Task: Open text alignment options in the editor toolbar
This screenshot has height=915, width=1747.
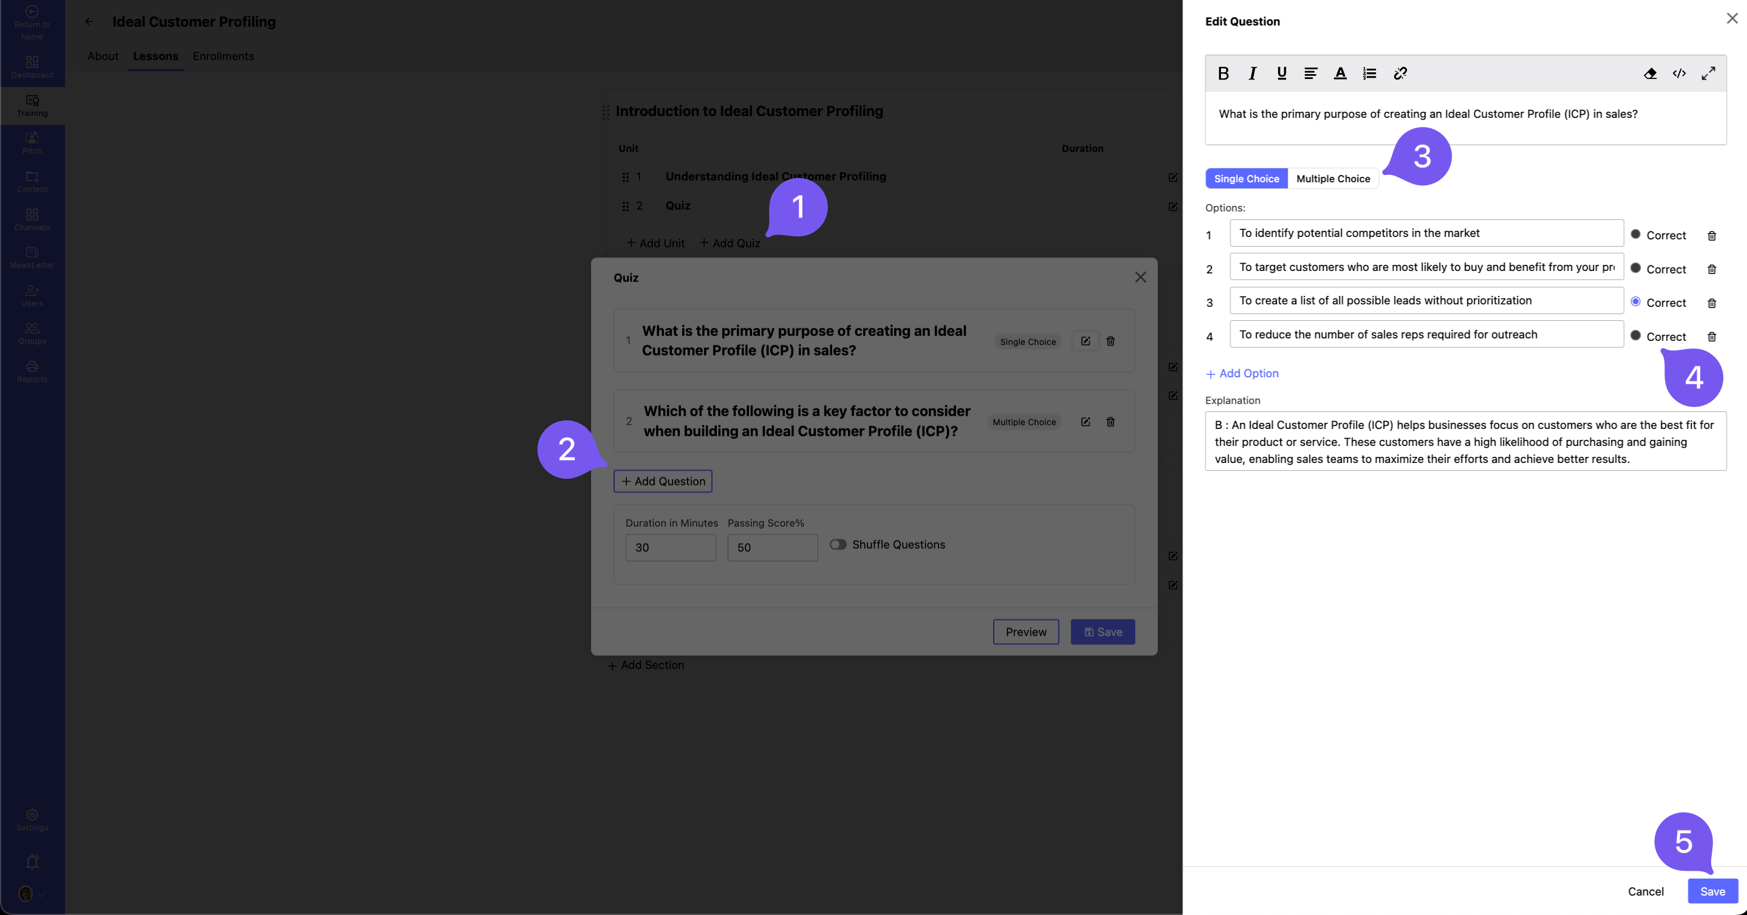Action: coord(1310,74)
